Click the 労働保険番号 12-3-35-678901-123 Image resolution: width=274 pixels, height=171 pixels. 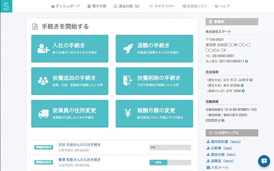coord(240,110)
